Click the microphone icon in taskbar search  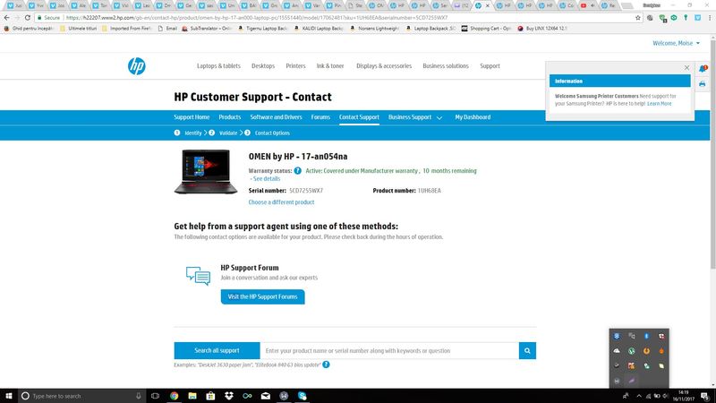pos(139,396)
